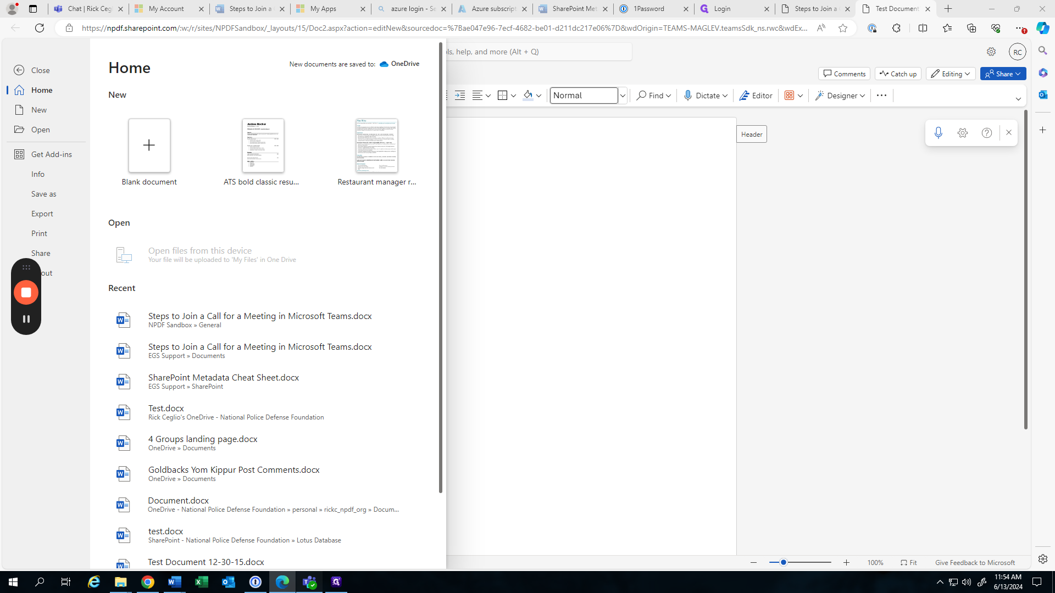Open the Comments pane
The image size is (1055, 593).
[844, 74]
